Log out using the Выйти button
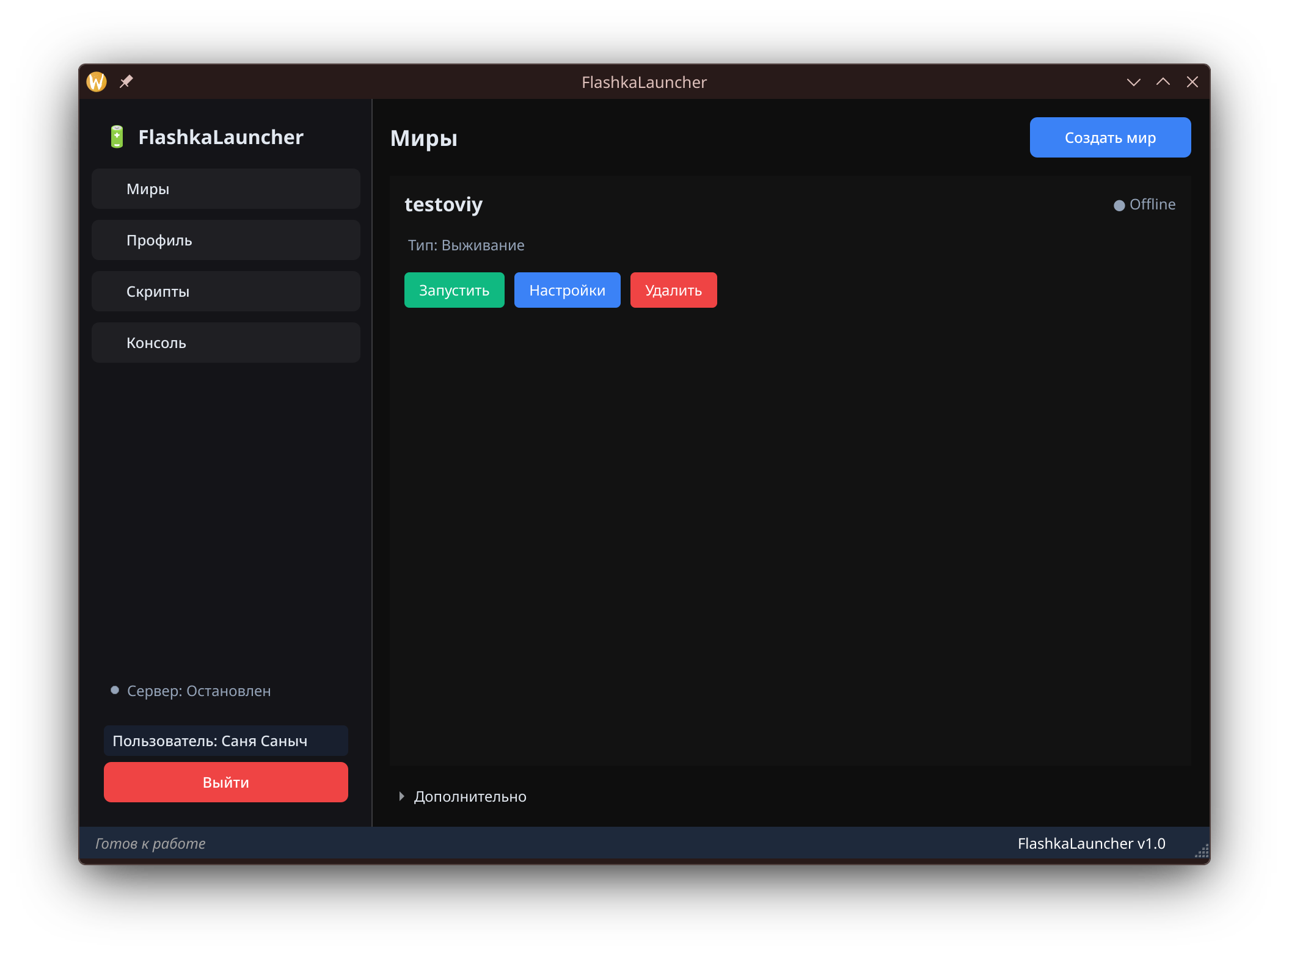This screenshot has height=958, width=1289. (226, 782)
